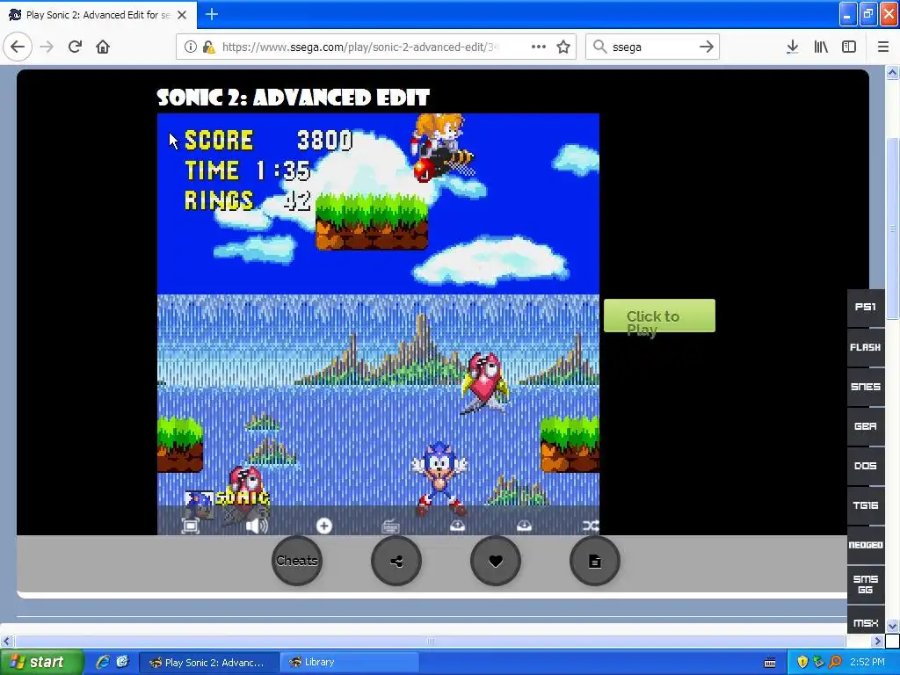The image size is (900, 675).
Task: Toggle fullscreen in the emulator control bar
Action: [x=190, y=526]
